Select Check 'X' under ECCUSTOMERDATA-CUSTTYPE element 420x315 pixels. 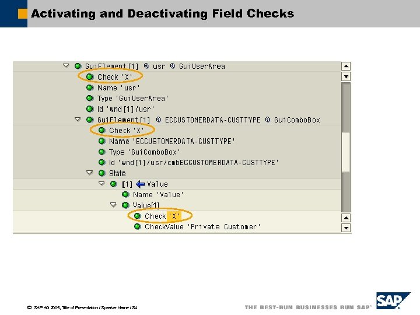point(127,131)
